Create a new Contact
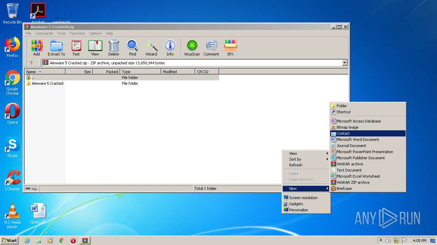The height and width of the screenshot is (245, 437). click(x=368, y=133)
